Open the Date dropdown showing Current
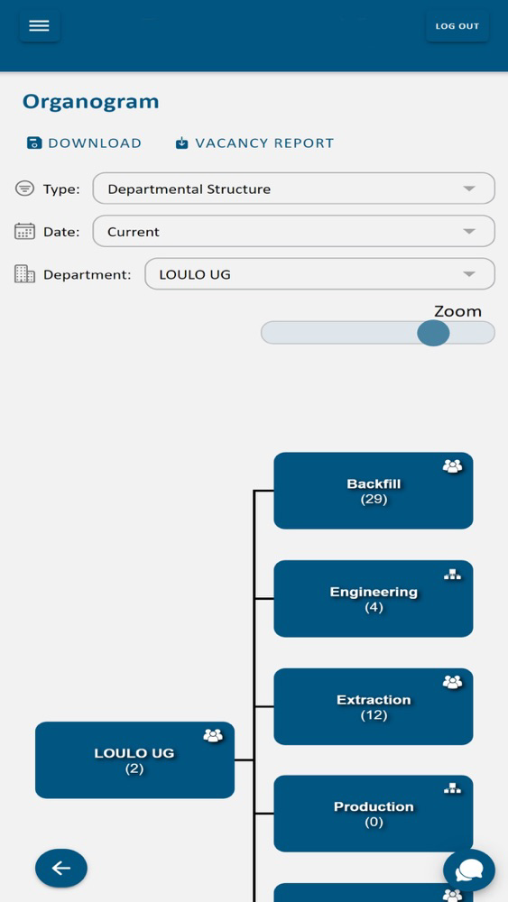The height and width of the screenshot is (902, 508). pos(293,231)
